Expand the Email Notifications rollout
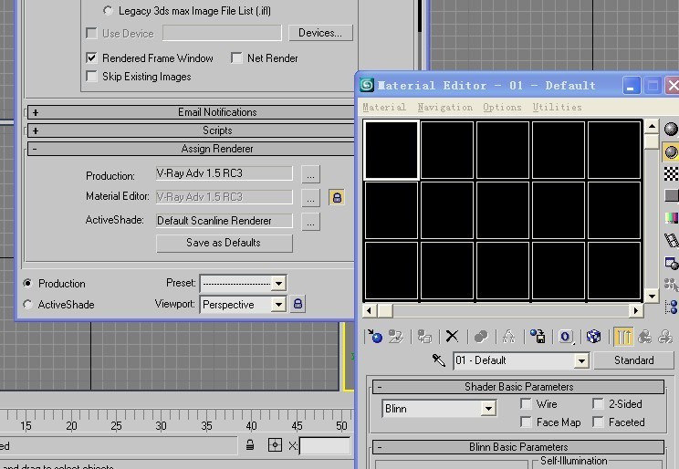 (35, 112)
